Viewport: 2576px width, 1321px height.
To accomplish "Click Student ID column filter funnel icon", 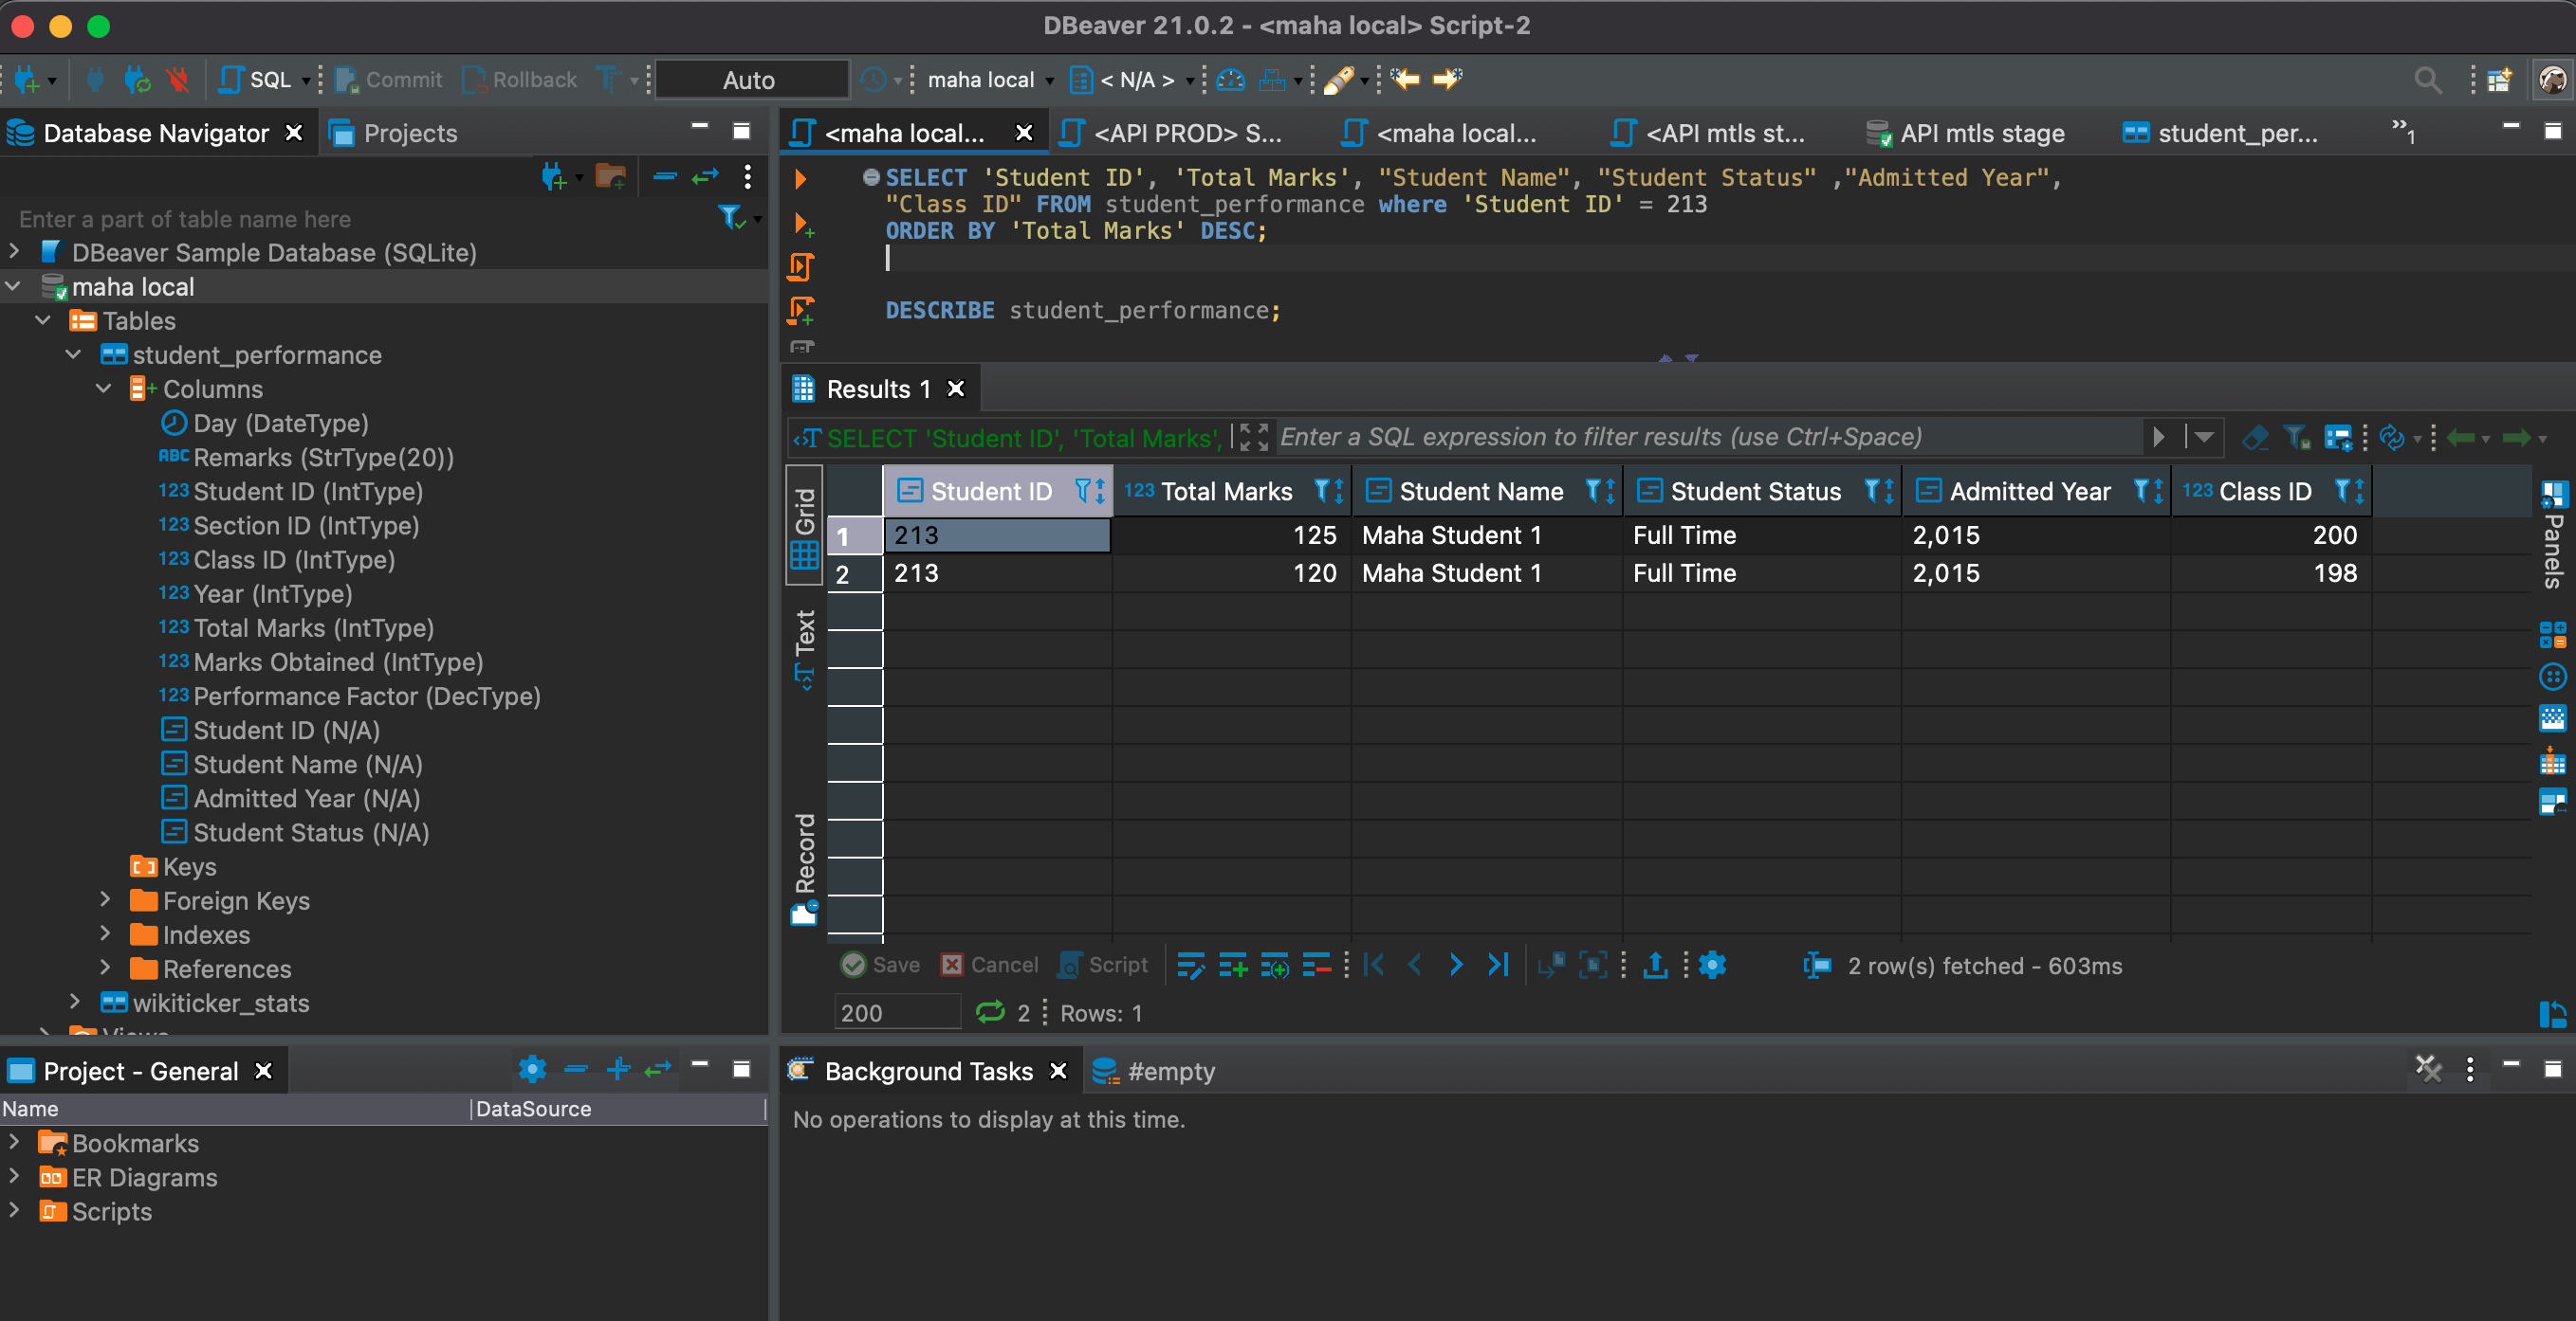I will click(x=1082, y=491).
